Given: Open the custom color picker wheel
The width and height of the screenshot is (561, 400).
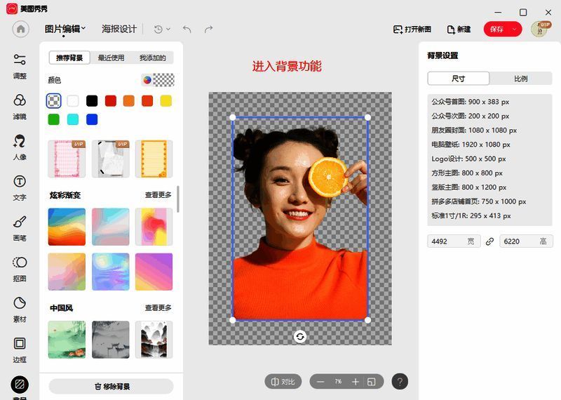Looking at the screenshot, I should point(147,80).
